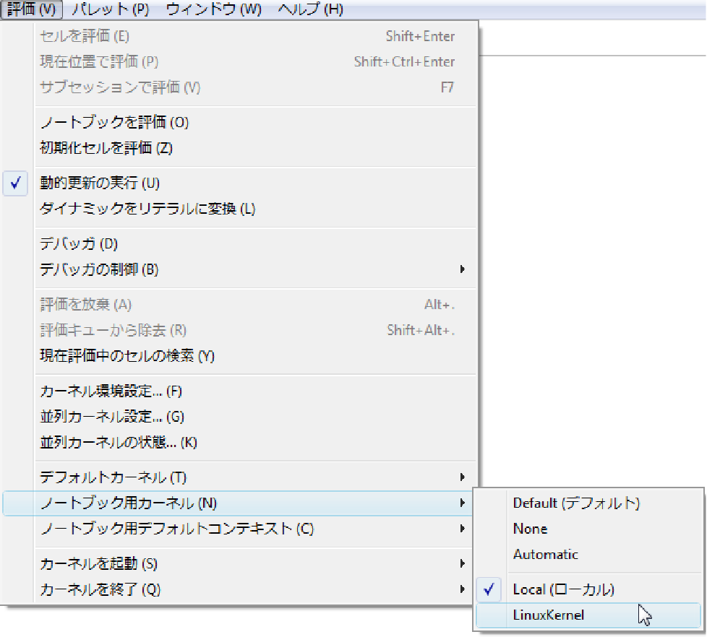Open the パレット (P) menu
The height and width of the screenshot is (637, 707).
coord(111,9)
